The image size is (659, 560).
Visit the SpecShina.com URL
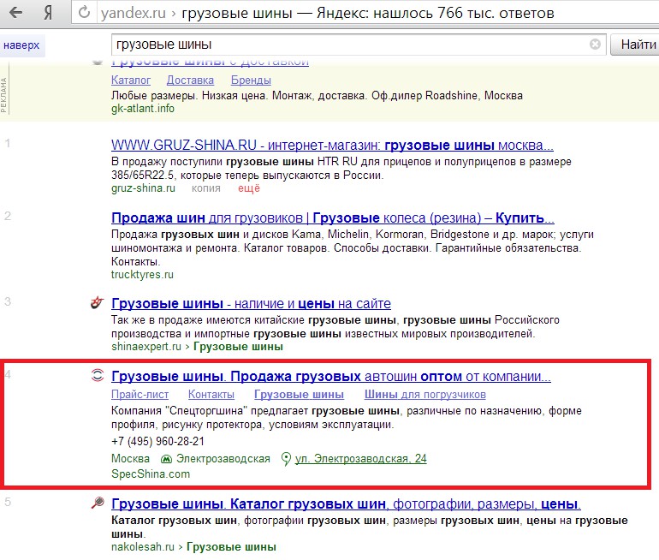tap(151, 474)
